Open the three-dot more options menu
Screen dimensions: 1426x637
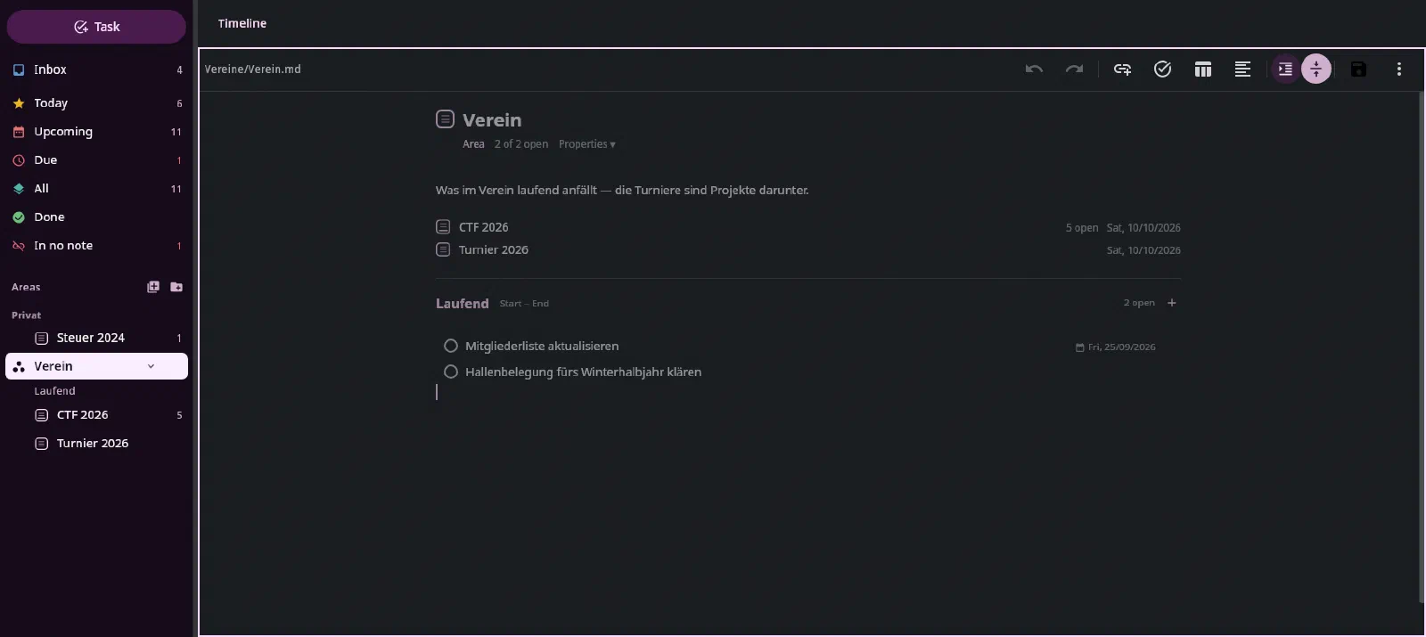point(1399,69)
